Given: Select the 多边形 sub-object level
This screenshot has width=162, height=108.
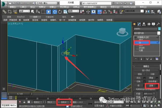Looking at the screenshot, I should [142, 48].
